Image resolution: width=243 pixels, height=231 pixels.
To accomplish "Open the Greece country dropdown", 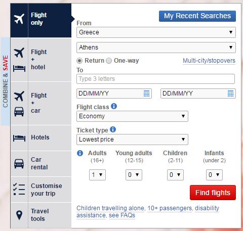I will [x=156, y=32].
